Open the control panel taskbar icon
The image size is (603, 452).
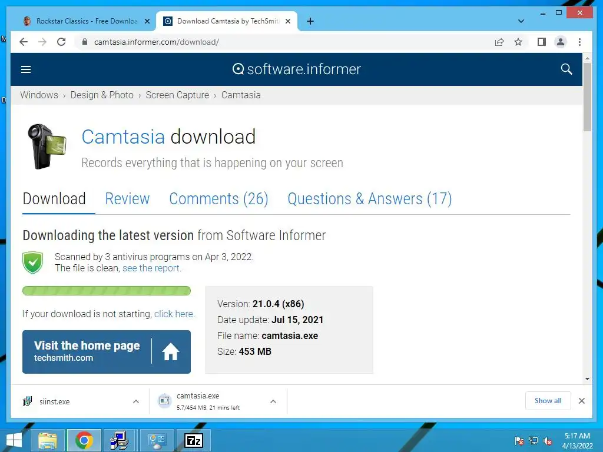[x=157, y=440]
